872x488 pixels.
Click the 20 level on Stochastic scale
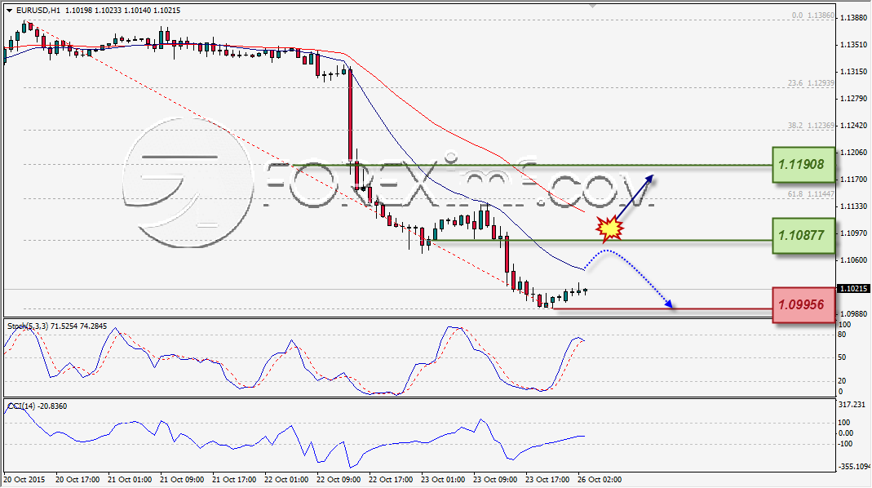(842, 380)
